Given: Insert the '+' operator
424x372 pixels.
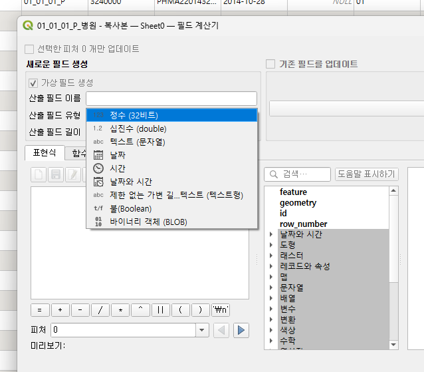Looking at the screenshot, I should click(60, 310).
